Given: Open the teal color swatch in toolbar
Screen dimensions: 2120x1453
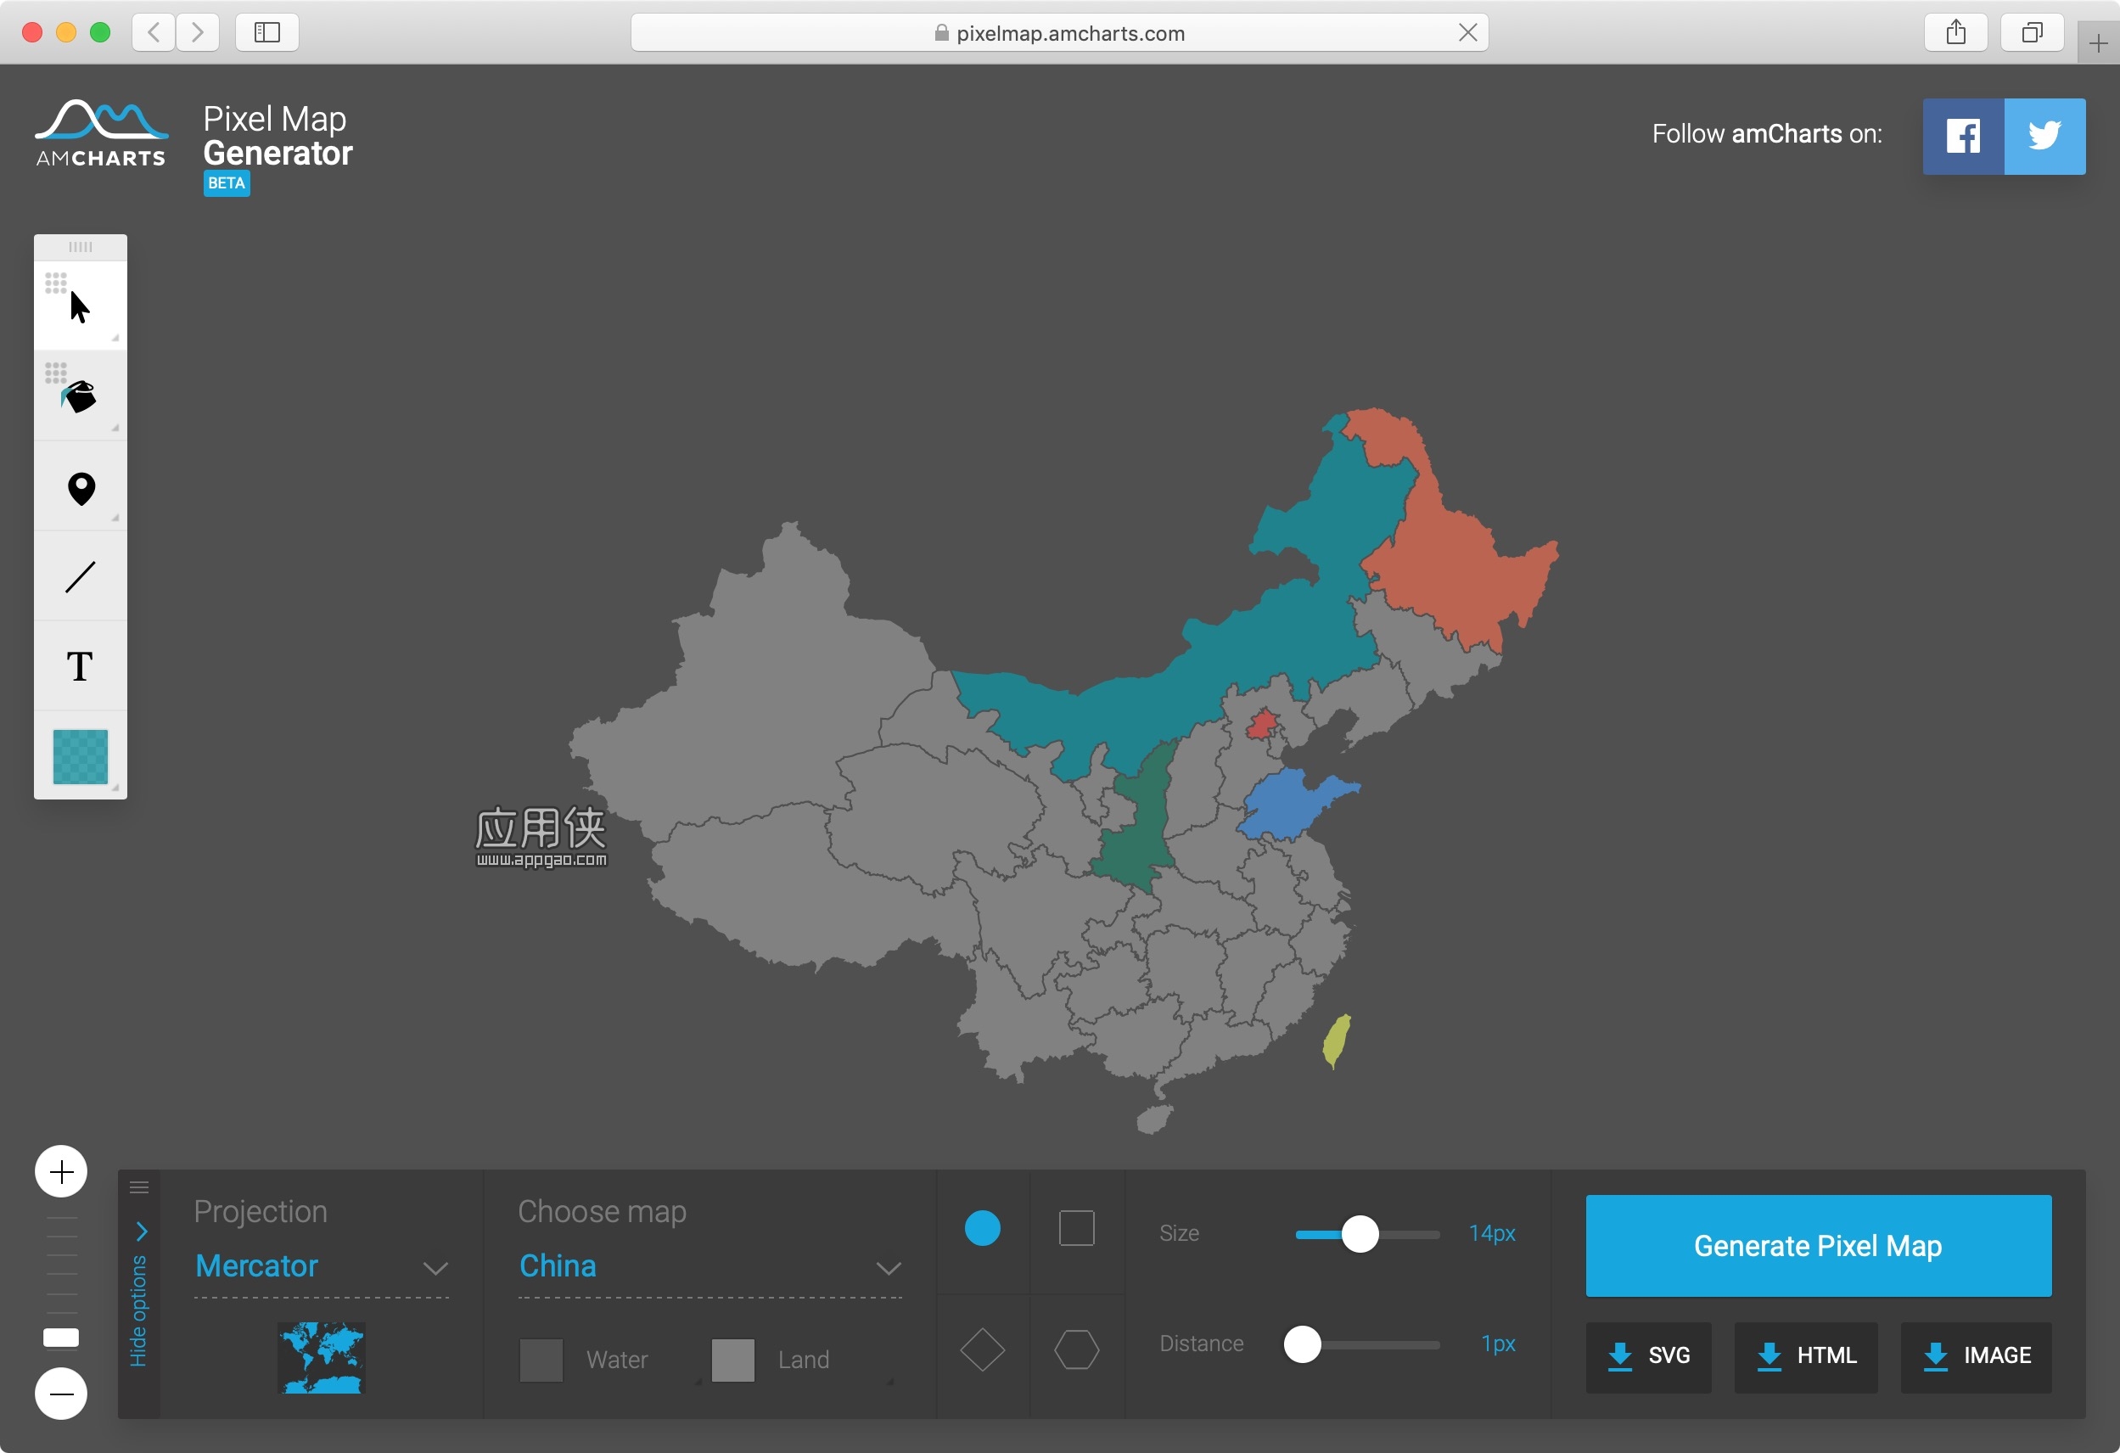Looking at the screenshot, I should (81, 756).
